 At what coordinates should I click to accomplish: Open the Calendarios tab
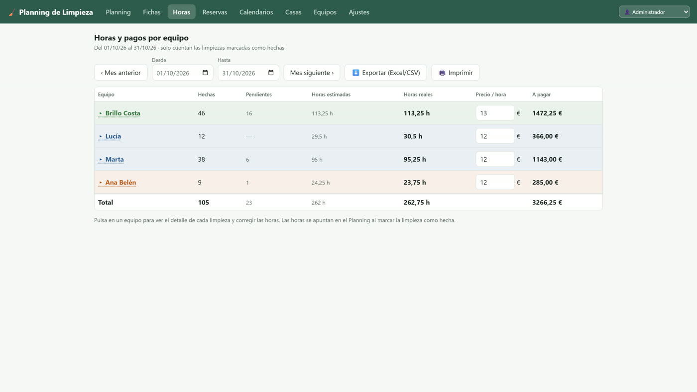point(256,12)
